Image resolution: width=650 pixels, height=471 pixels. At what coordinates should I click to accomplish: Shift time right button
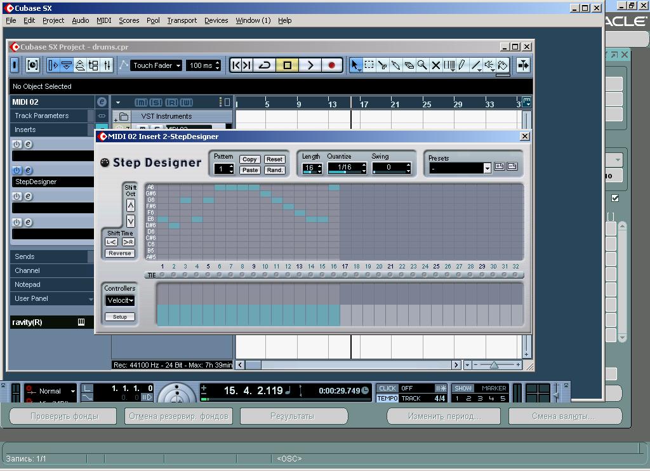coord(128,242)
